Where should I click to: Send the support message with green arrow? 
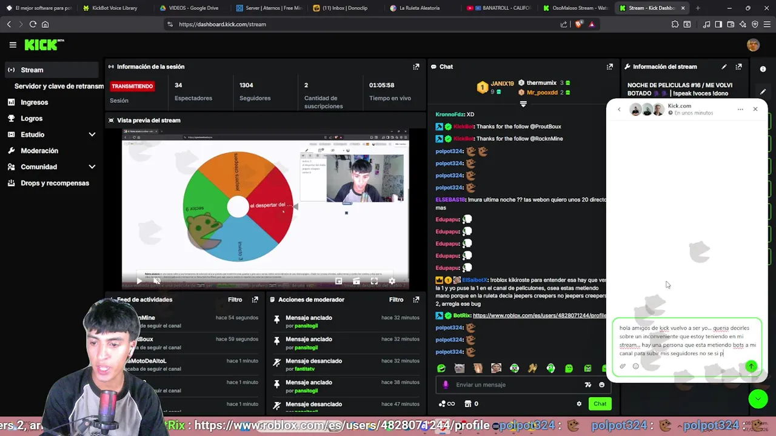coord(751,366)
